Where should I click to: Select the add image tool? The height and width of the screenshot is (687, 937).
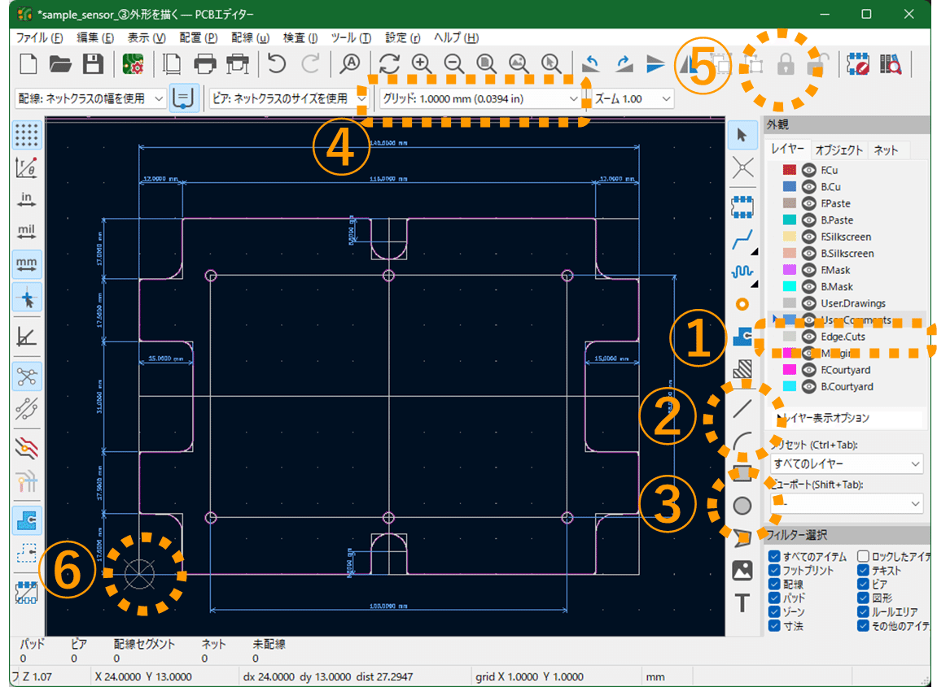pyautogui.click(x=742, y=571)
